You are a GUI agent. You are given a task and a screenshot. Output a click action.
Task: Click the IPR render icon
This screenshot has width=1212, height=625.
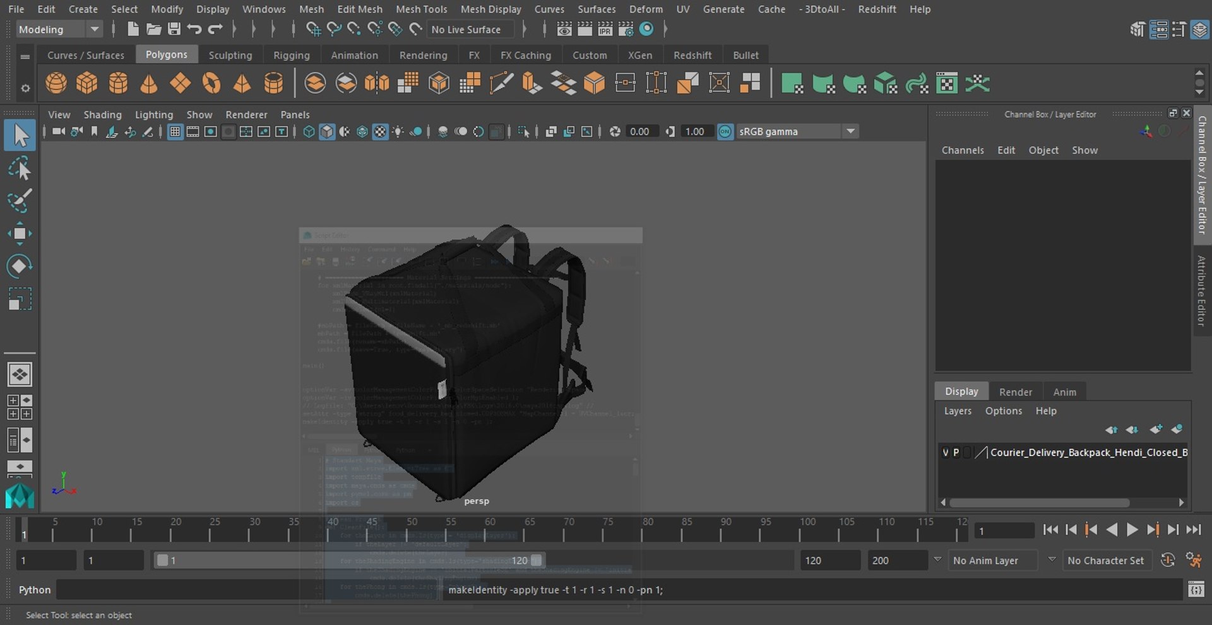point(605,29)
